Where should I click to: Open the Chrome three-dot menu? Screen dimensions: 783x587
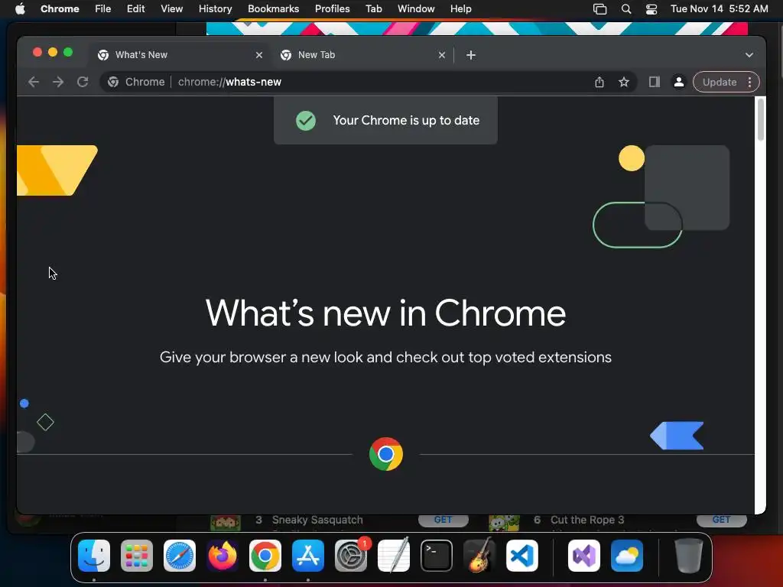pyautogui.click(x=749, y=82)
